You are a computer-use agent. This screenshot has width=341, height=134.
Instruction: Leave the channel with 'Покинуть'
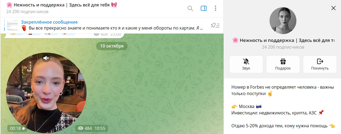(x=320, y=64)
